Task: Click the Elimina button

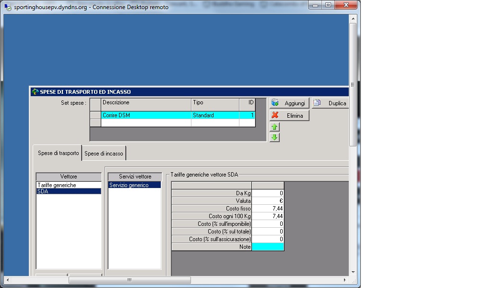Action: pos(289,115)
